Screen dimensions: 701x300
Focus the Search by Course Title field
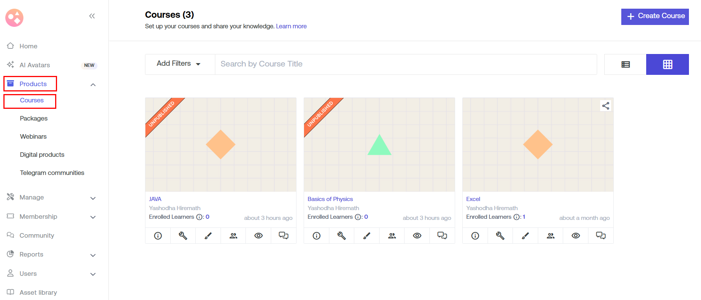click(x=406, y=64)
